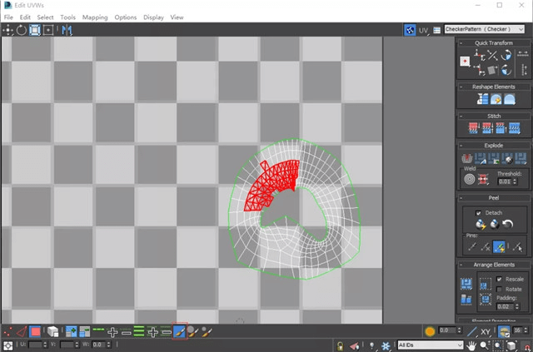The height and width of the screenshot is (352, 533).
Task: Toggle Select By Element UV mode
Action: coord(52,331)
